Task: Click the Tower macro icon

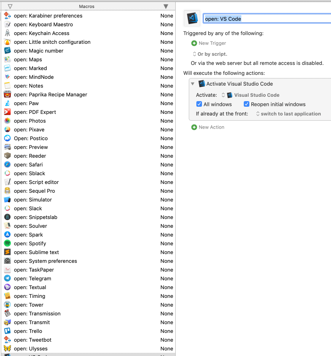Action: (8, 305)
